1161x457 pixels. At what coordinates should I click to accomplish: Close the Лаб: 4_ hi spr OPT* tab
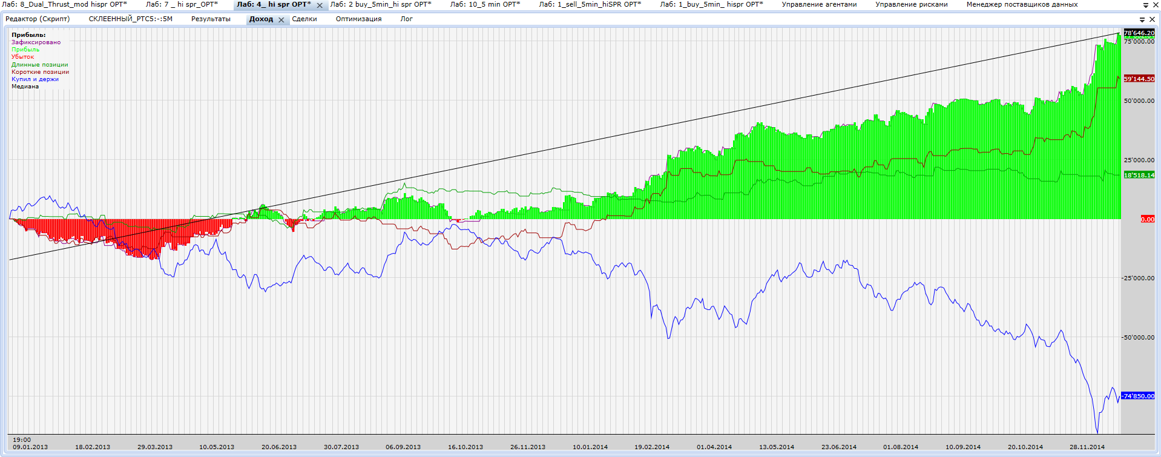pos(320,5)
